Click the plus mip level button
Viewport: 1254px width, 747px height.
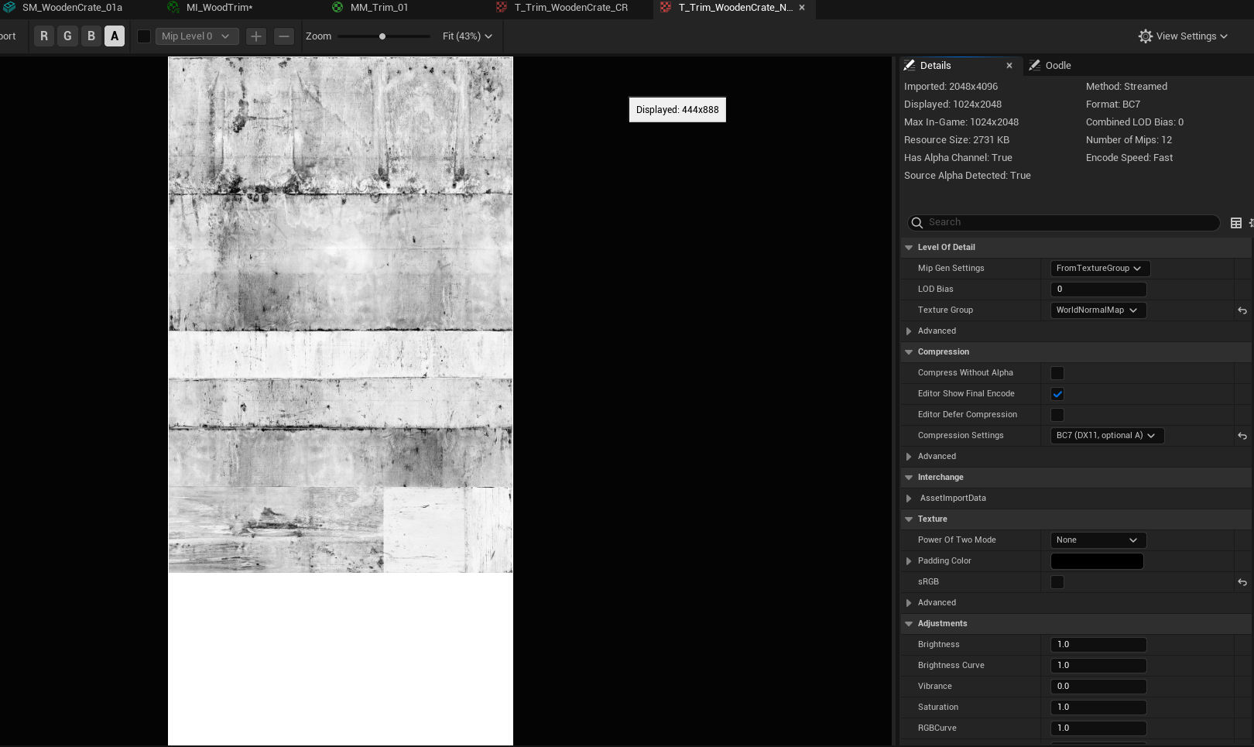(x=256, y=36)
